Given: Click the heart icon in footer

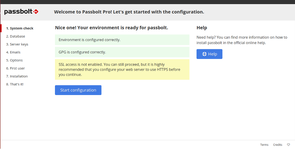Looking at the screenshot, I should pos(289,145).
